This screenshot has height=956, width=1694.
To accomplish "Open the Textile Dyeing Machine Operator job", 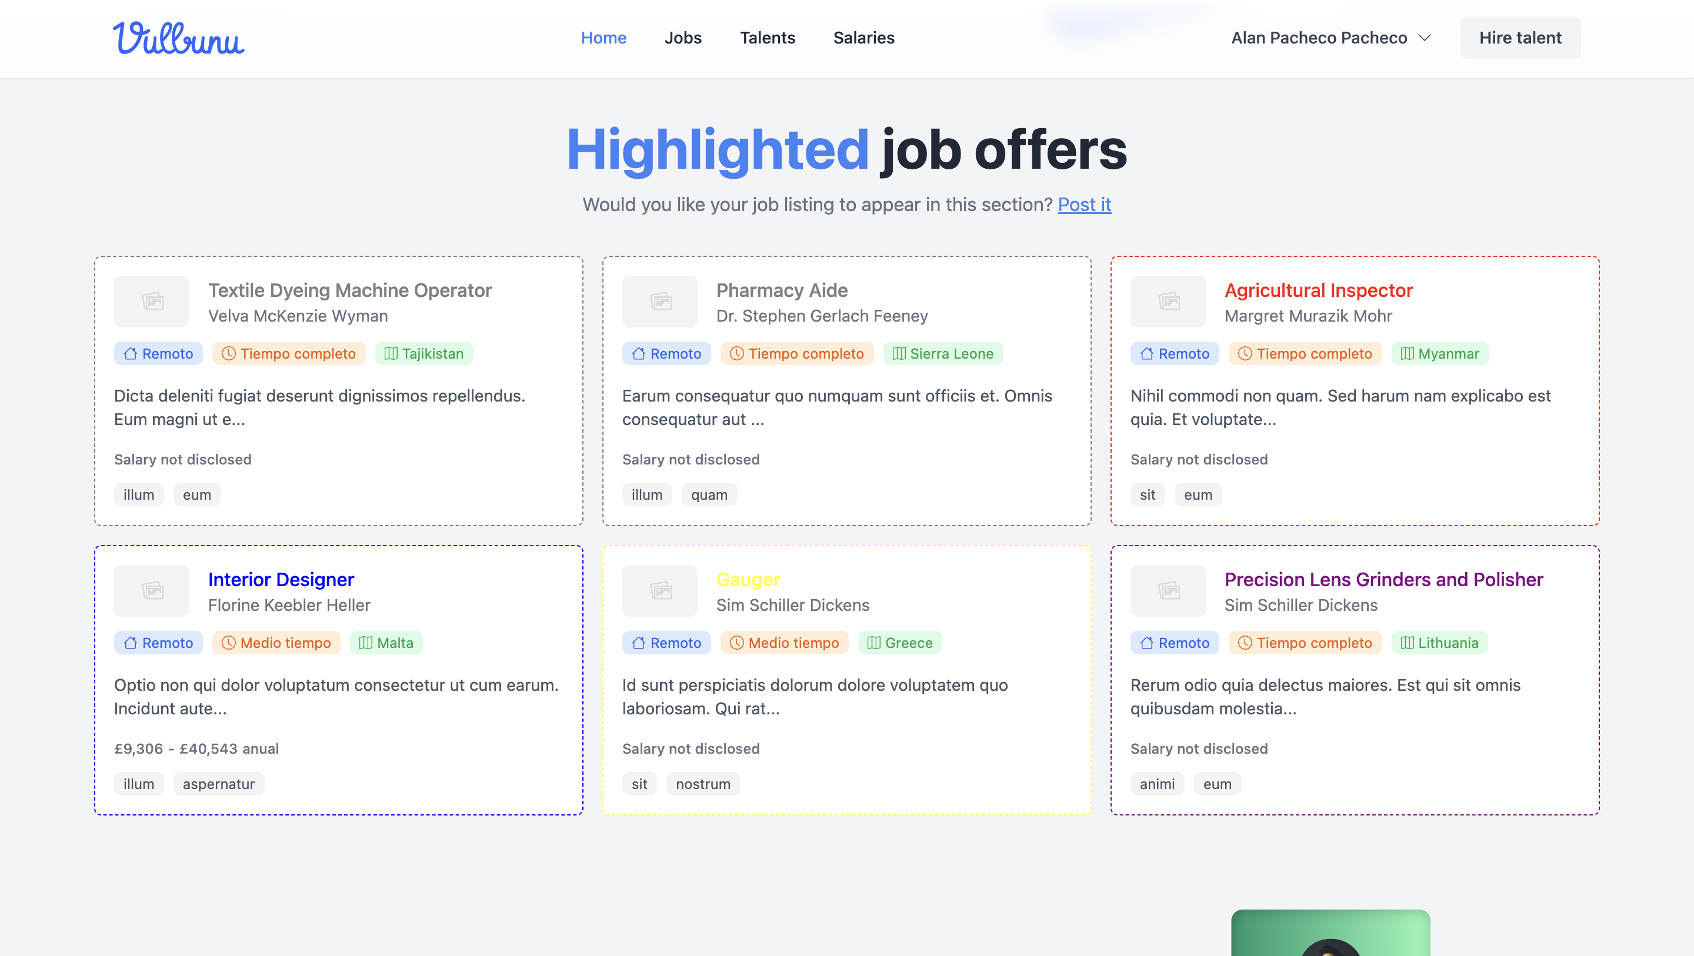I will coord(350,290).
